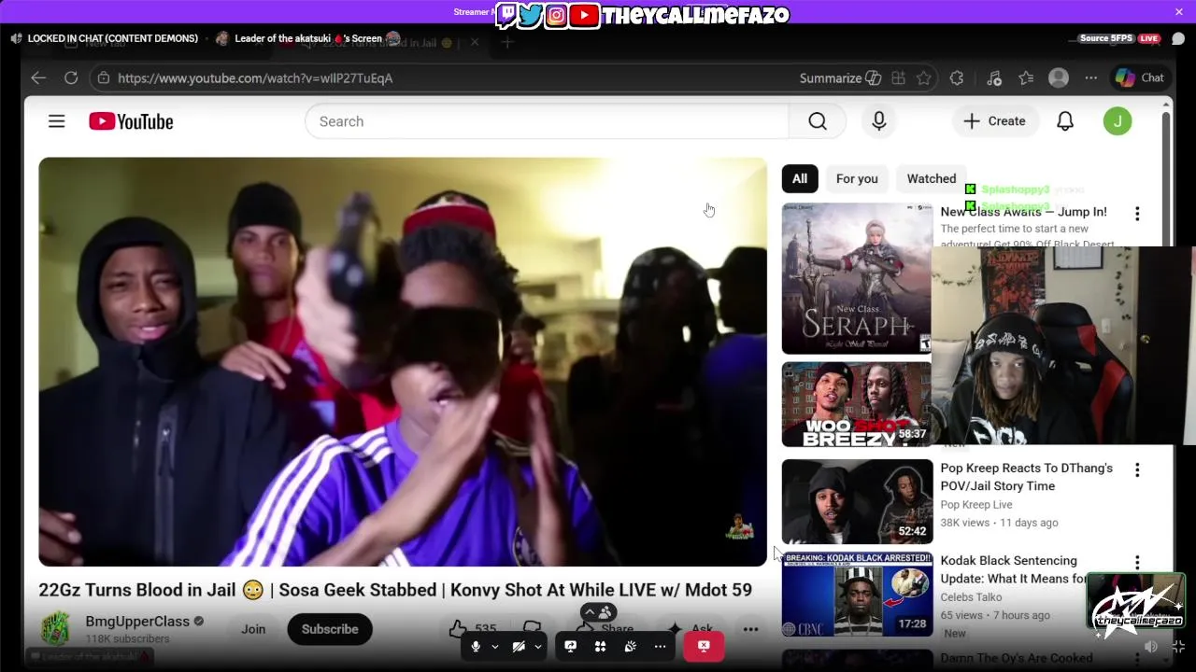The height and width of the screenshot is (672, 1196).
Task: Expand microphone options dropdown arrow
Action: (494, 647)
